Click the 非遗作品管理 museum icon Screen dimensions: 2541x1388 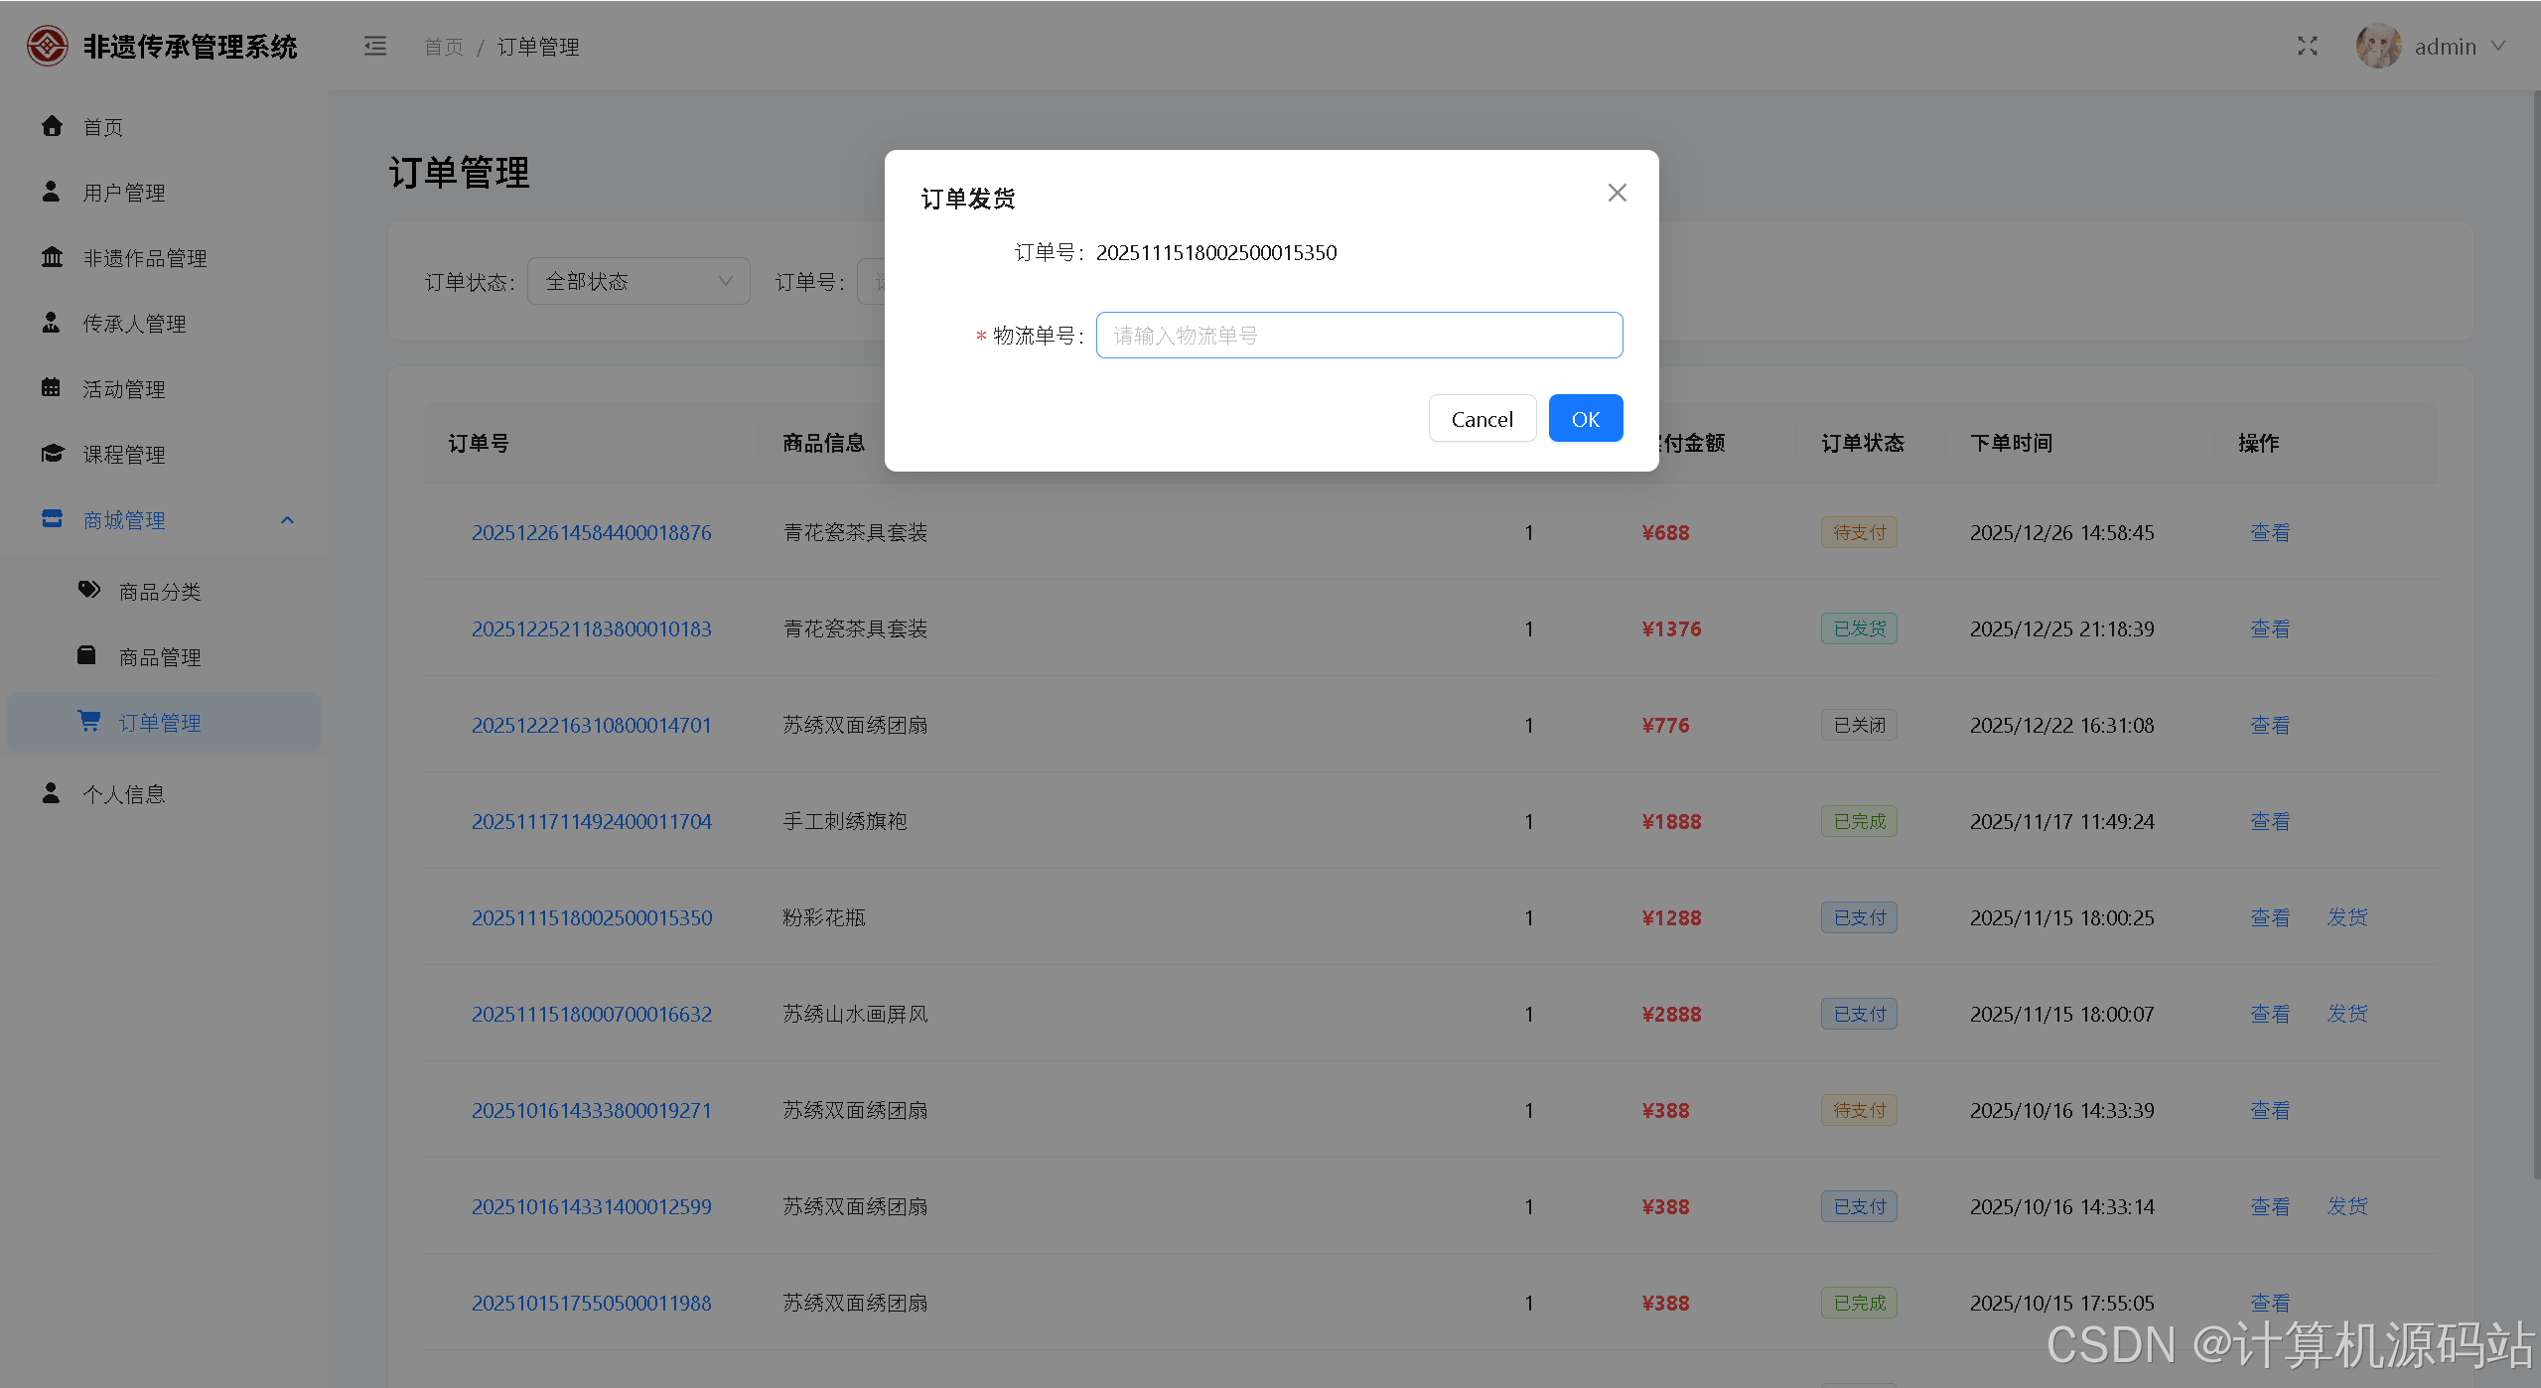point(52,257)
